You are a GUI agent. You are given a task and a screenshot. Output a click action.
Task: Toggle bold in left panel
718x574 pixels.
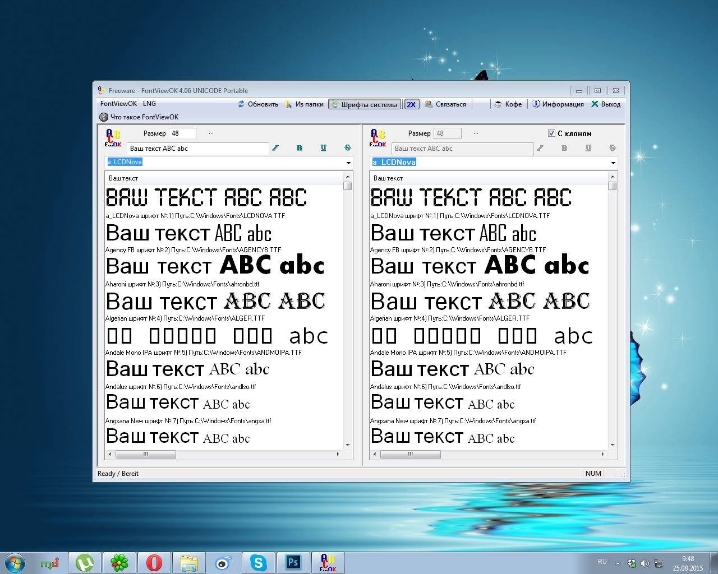click(300, 148)
